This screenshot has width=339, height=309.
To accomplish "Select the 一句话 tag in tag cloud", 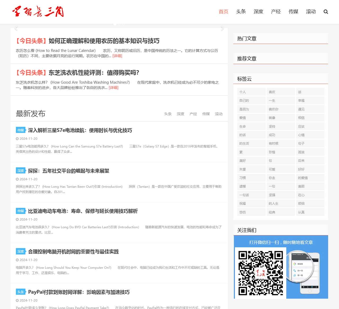I will tap(251, 195).
